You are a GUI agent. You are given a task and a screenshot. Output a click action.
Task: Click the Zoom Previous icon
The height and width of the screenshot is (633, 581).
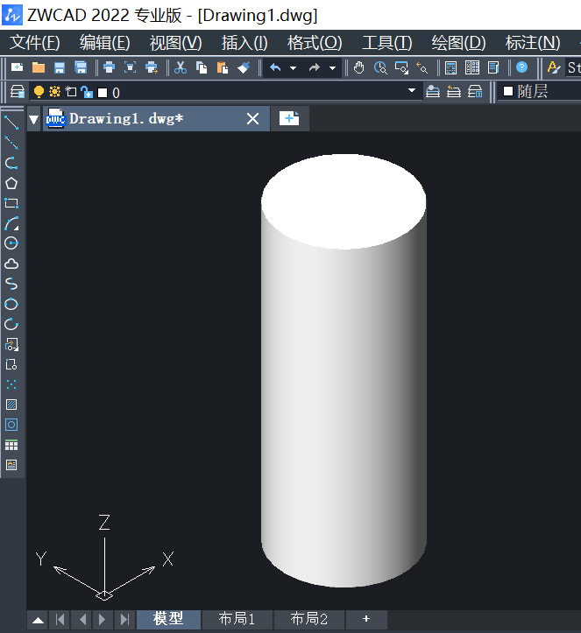(422, 67)
